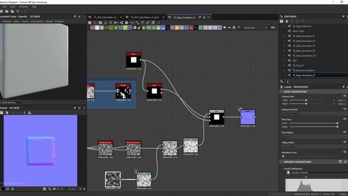Screen dimensions: 348x196
Task: Toggle the Tiling Mode inheritance icon
Action: click(344, 142)
